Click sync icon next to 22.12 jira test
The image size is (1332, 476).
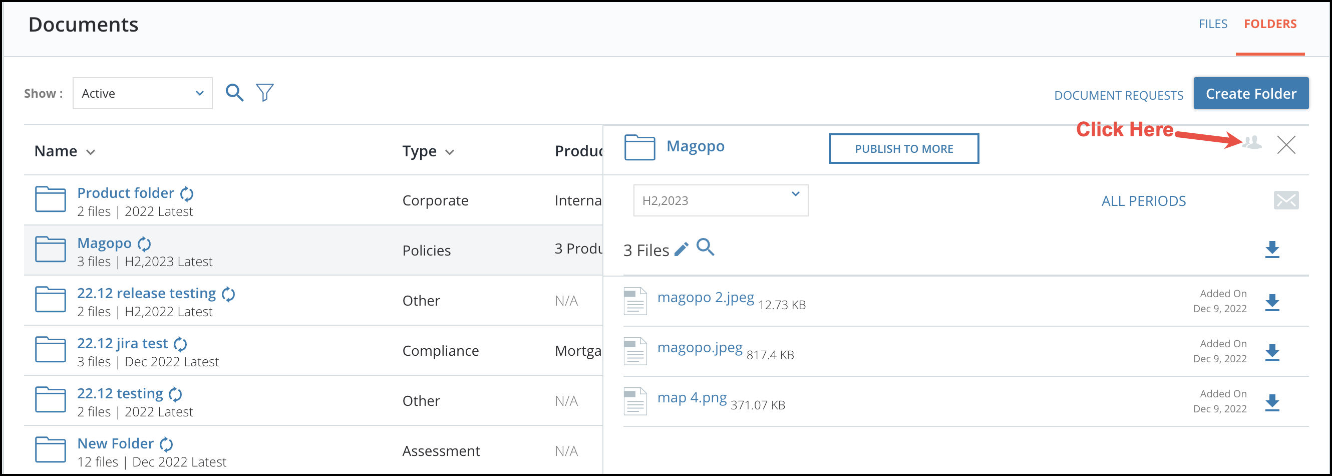click(180, 344)
